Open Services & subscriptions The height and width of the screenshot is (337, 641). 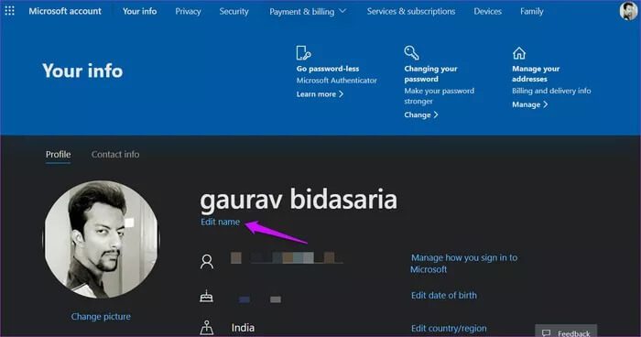click(411, 12)
